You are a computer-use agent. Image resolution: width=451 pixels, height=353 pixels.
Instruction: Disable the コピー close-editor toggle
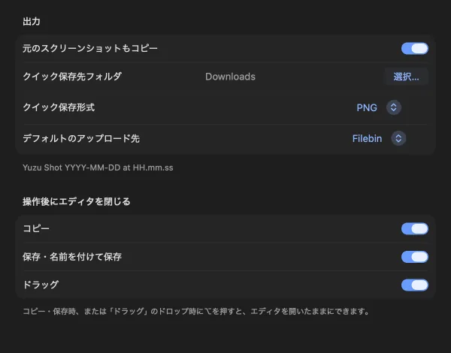point(414,229)
